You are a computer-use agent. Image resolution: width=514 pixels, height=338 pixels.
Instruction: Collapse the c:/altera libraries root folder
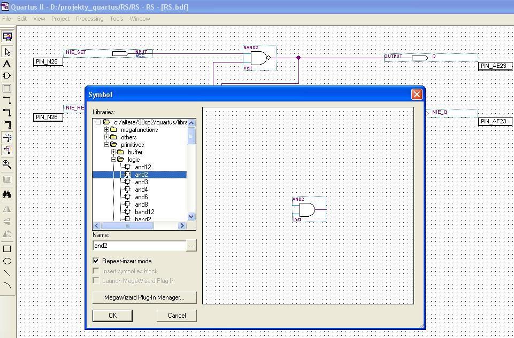pyautogui.click(x=98, y=122)
